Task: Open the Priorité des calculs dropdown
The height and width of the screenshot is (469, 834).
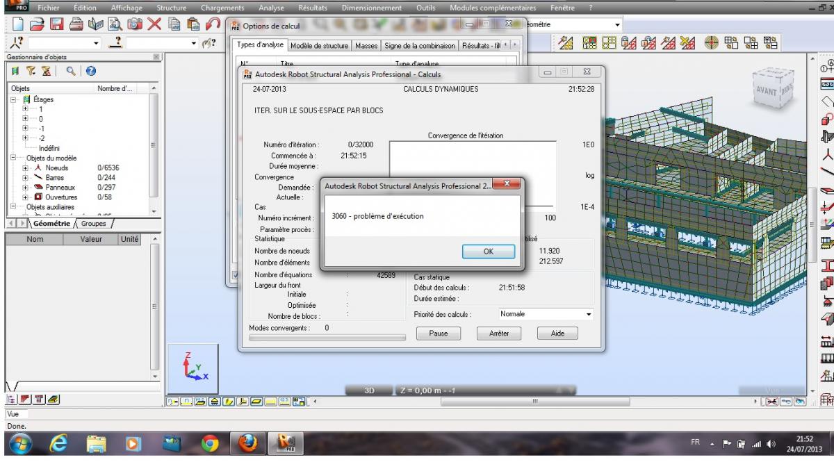Action: (x=589, y=314)
